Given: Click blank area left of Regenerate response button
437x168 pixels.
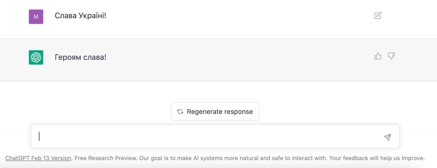Looking at the screenshot, I should click(x=102, y=111).
